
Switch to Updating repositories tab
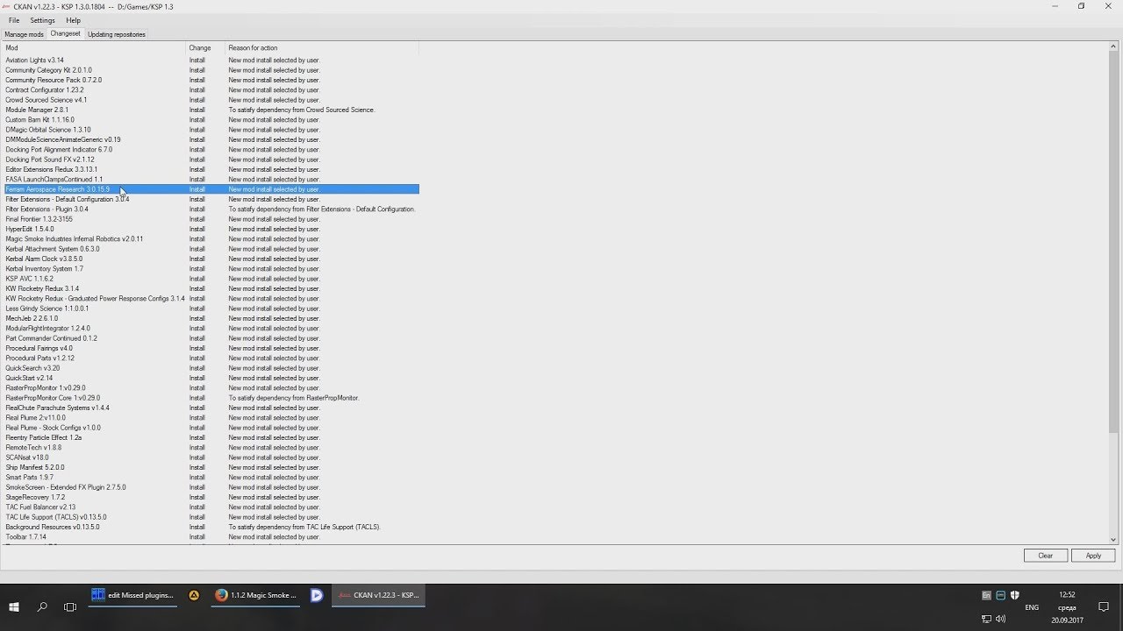[x=117, y=34]
